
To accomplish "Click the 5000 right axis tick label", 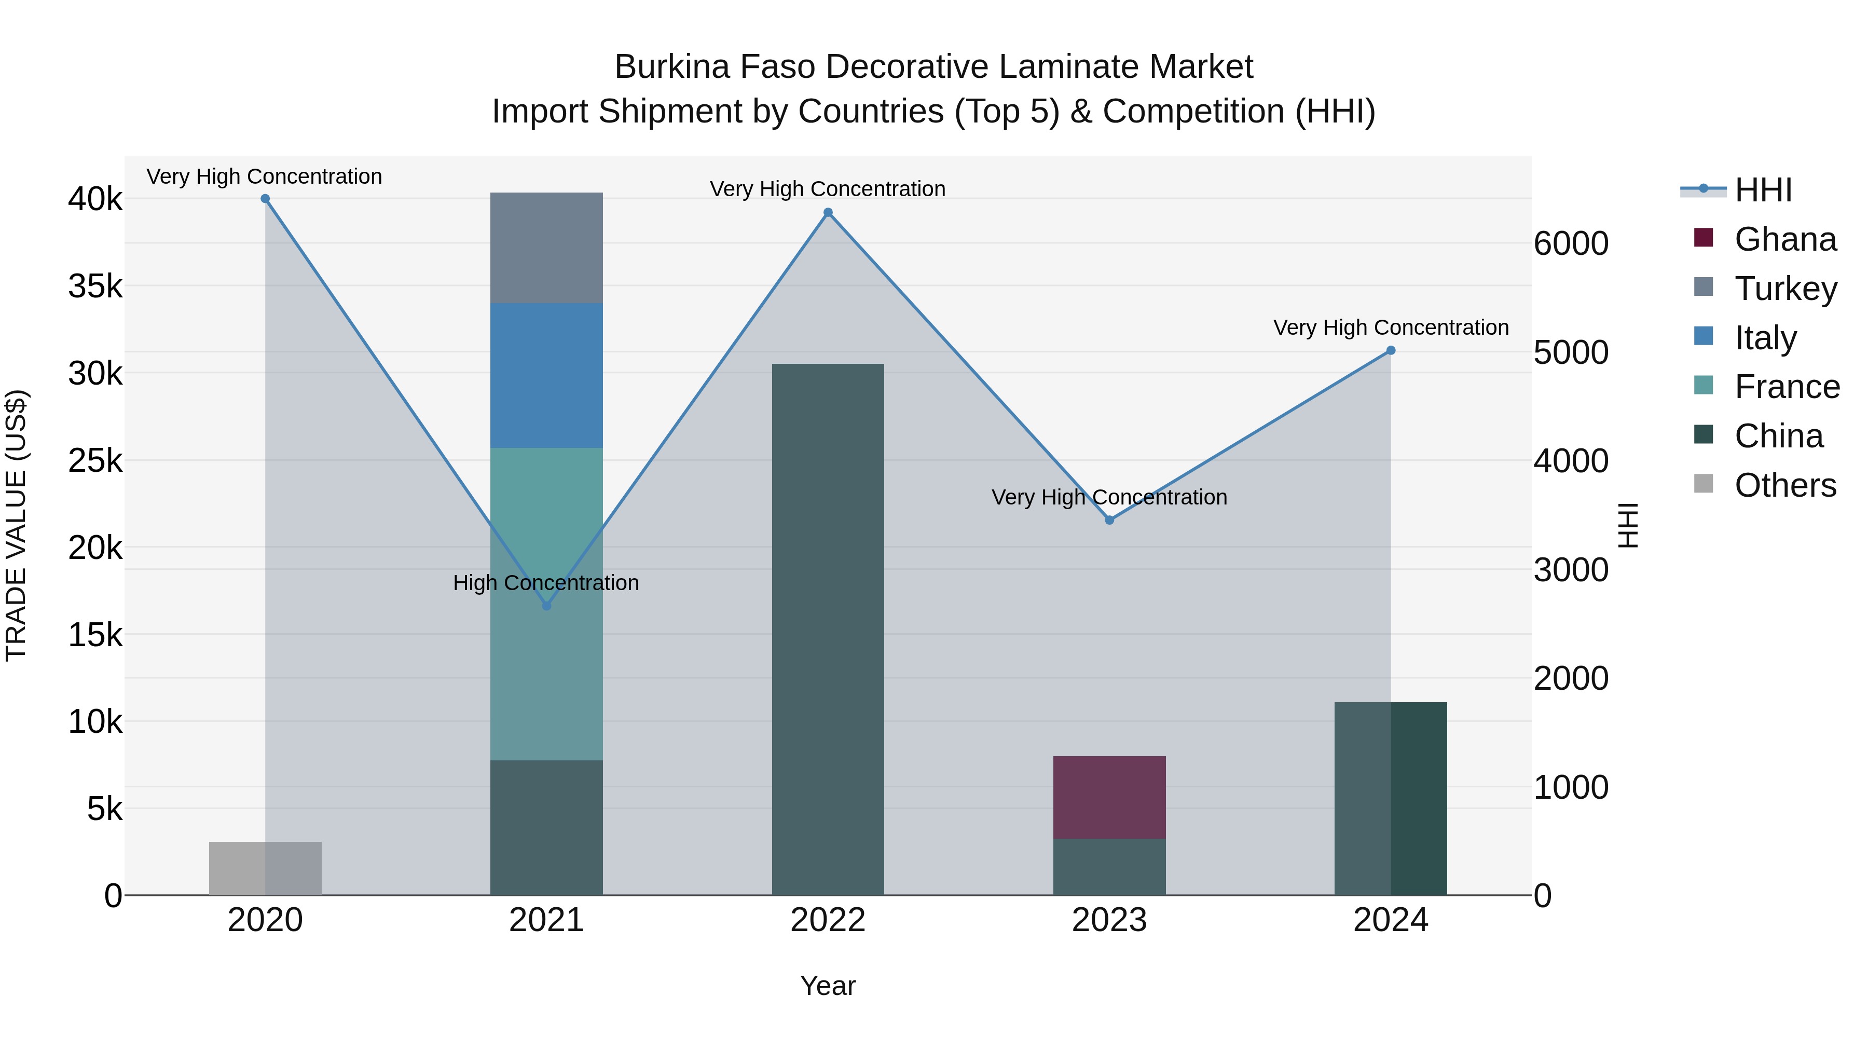I will tap(1571, 352).
